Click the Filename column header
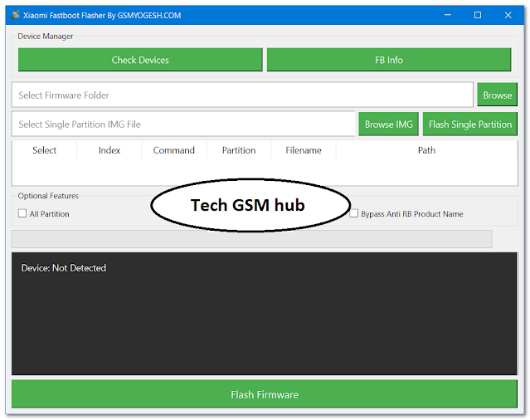The height and width of the screenshot is (420, 530). click(304, 150)
